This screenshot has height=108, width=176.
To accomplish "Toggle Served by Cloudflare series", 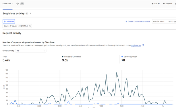I will 73,57.
